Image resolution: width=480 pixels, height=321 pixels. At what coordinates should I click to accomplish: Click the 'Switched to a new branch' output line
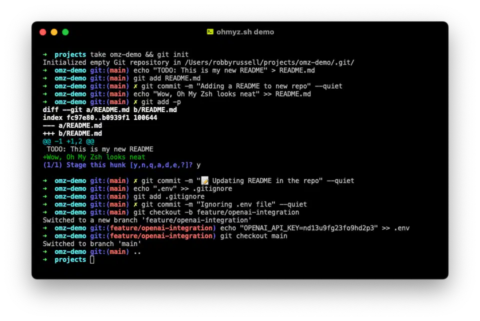[147, 220]
